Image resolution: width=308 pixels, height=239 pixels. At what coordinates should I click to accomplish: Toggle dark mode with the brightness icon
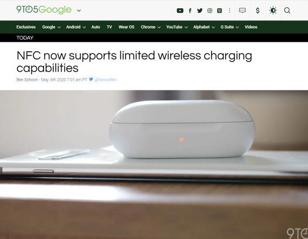(x=273, y=10)
